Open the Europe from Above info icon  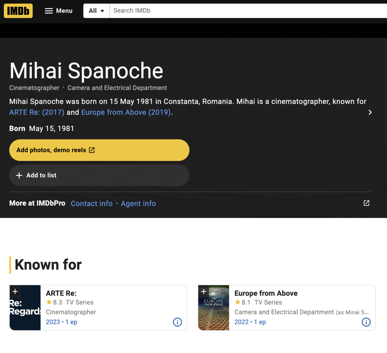366,322
